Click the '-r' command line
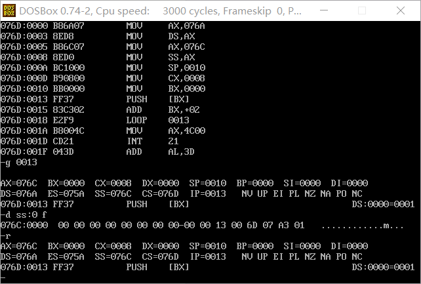The height and width of the screenshot is (284, 421). (6, 235)
